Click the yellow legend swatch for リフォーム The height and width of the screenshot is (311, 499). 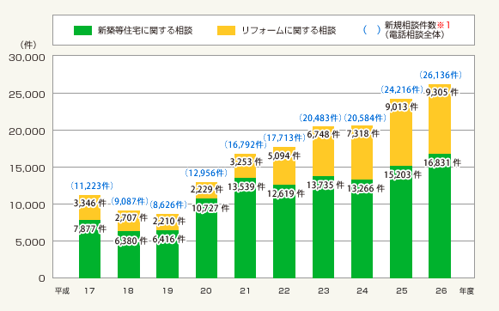(226, 30)
